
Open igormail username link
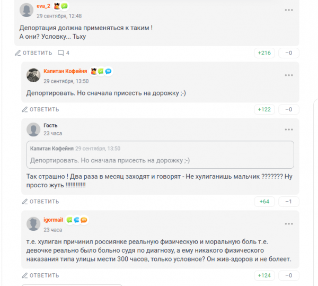click(53, 220)
